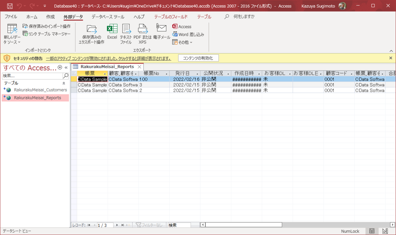Close the RakurakuMeisai_Reports tab
The image size is (396, 235).
tap(139, 67)
